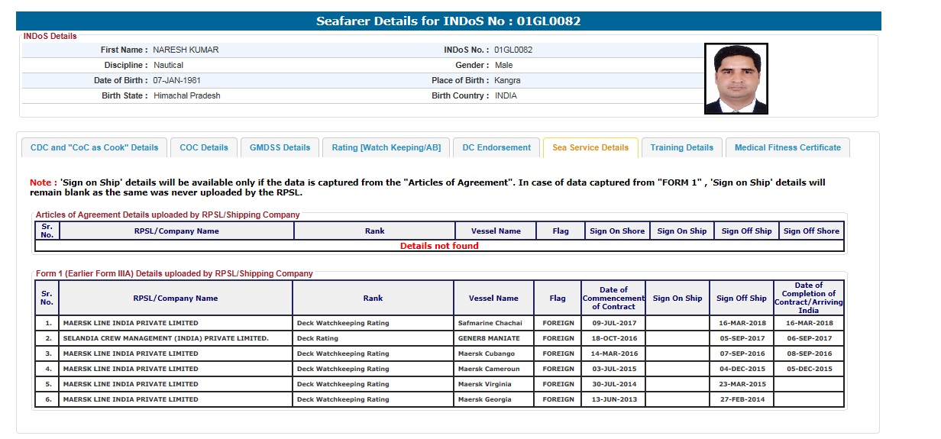The width and height of the screenshot is (941, 439).
Task: Click the Date of Commencement of Contract header
Action: pyautogui.click(x=613, y=299)
